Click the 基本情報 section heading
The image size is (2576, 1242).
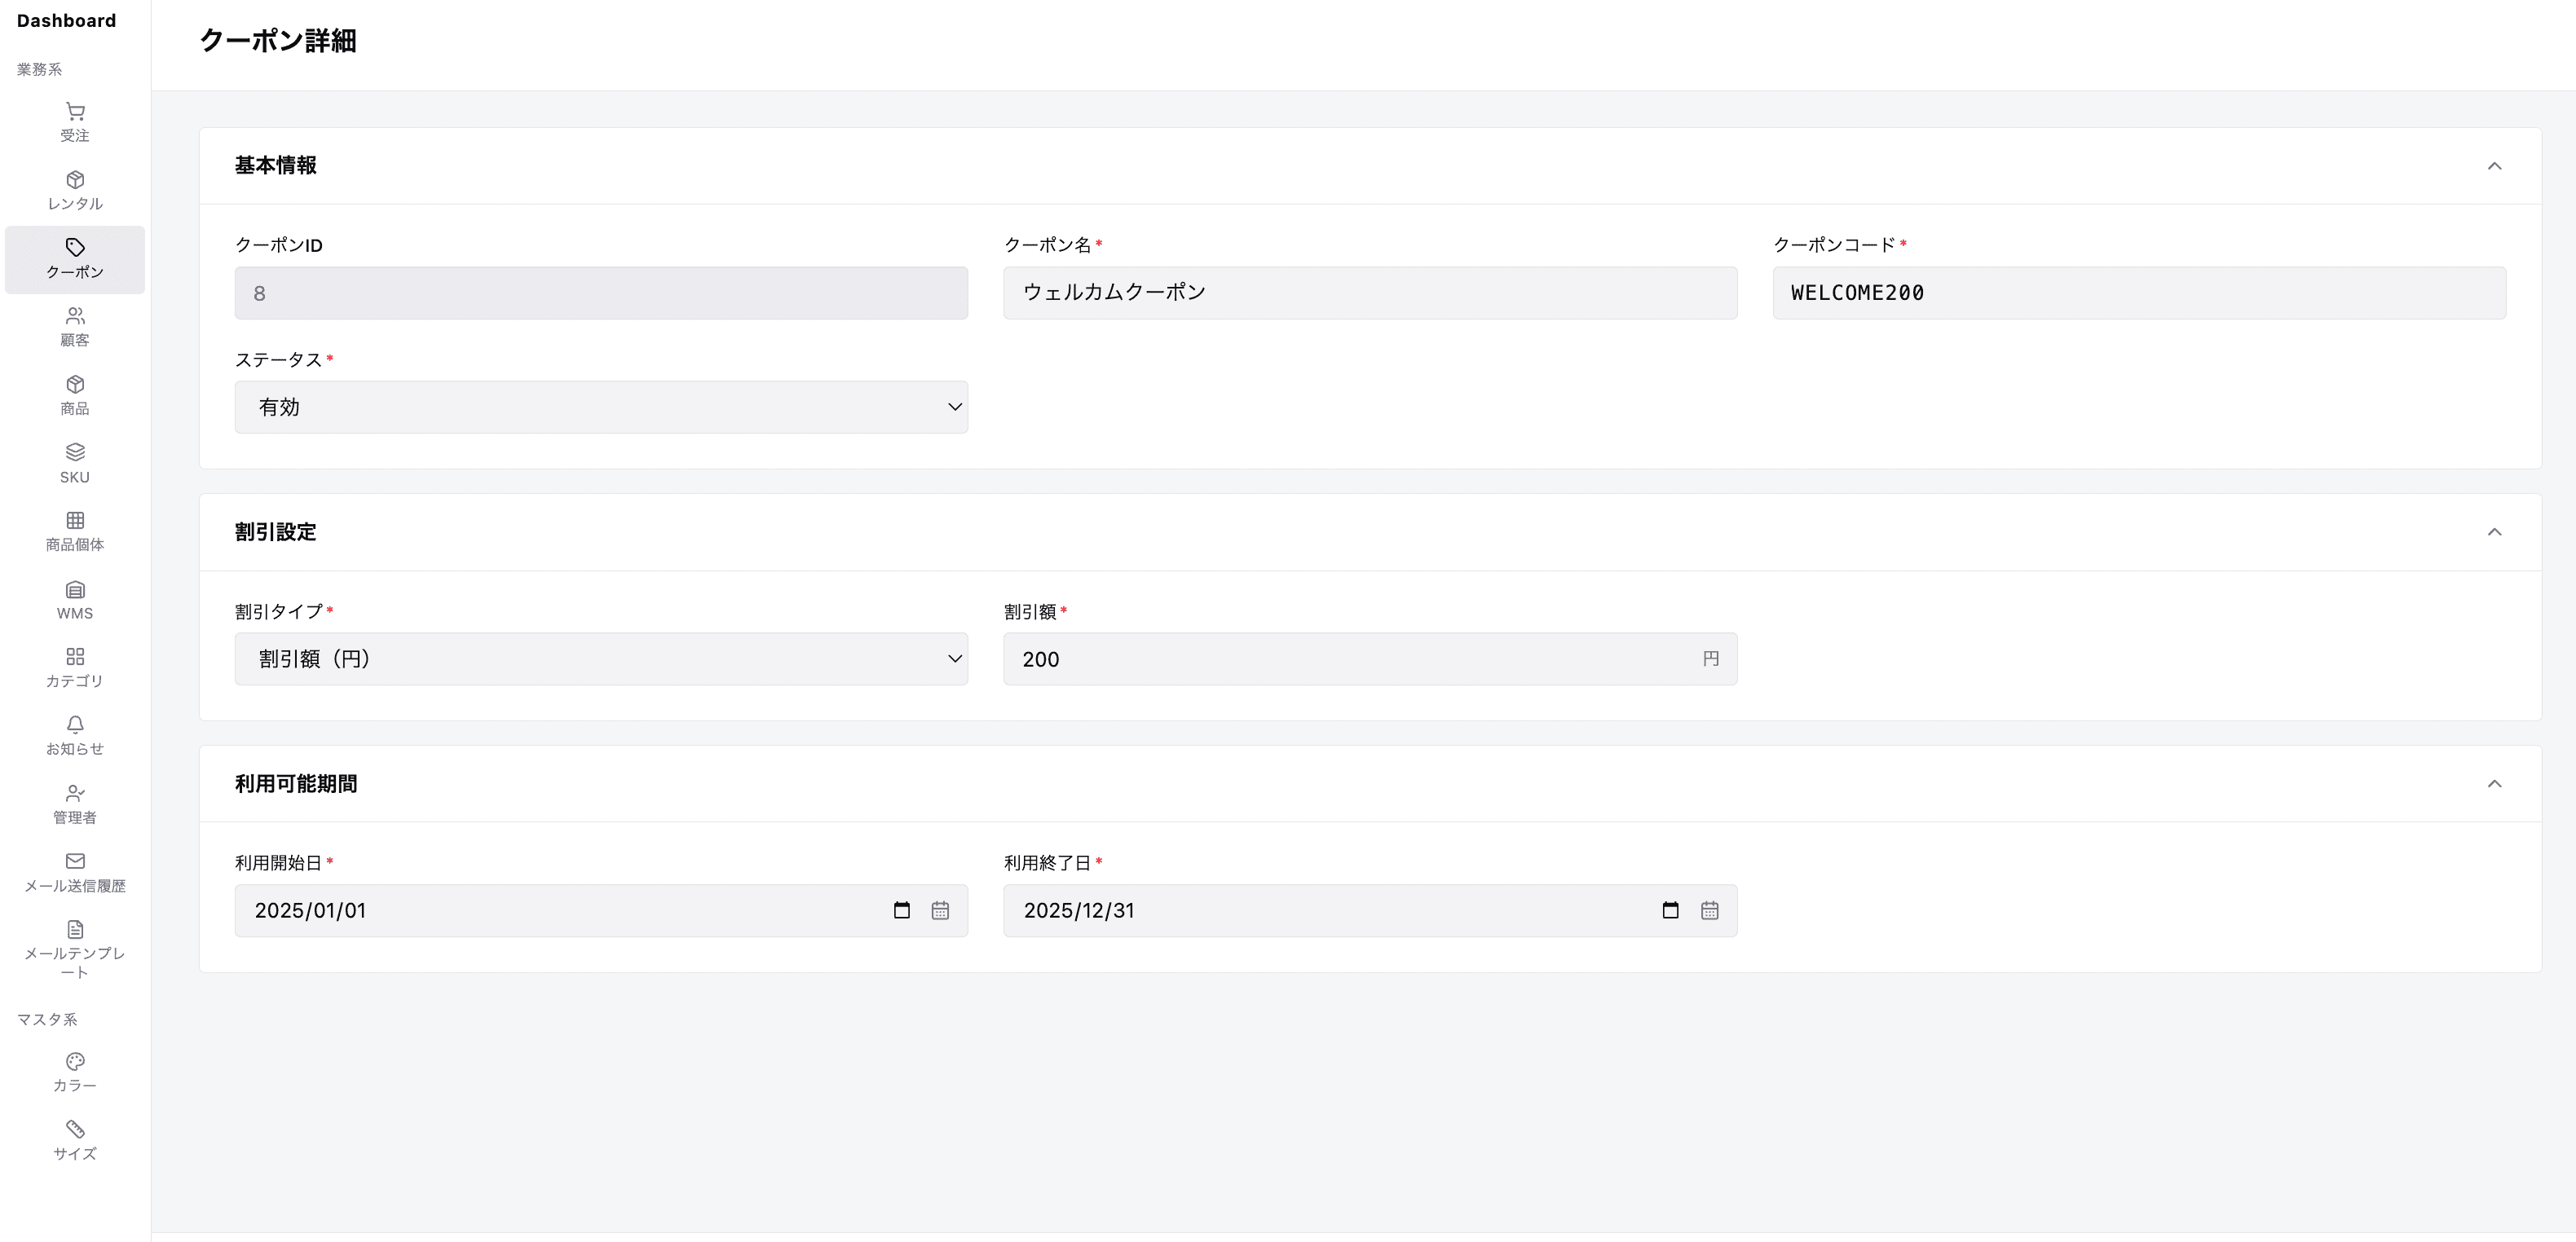(x=276, y=166)
